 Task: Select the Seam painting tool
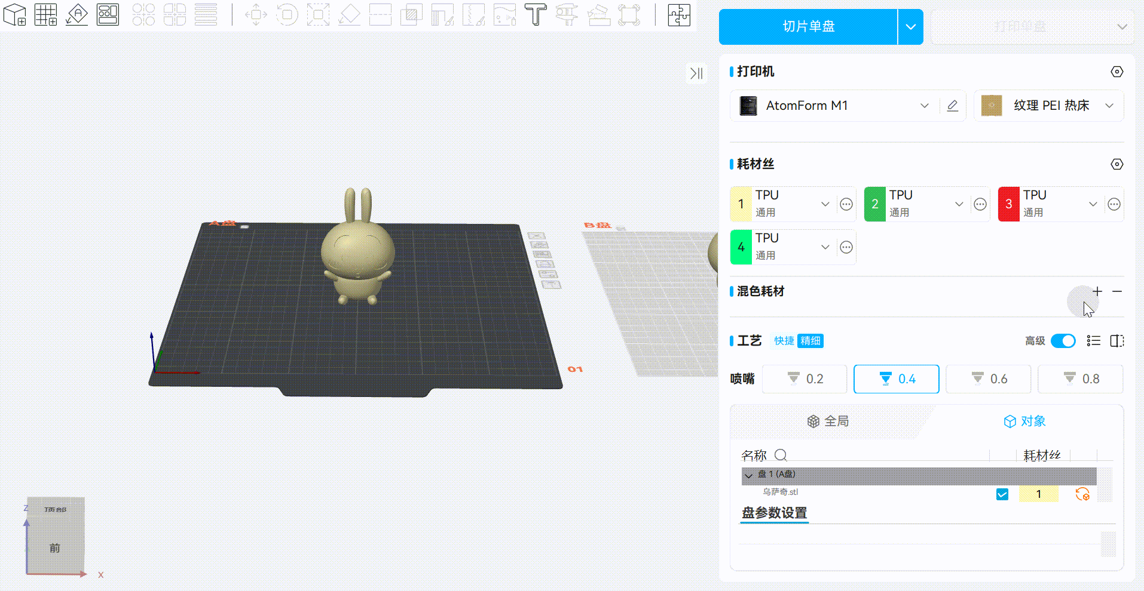pyautogui.click(x=473, y=14)
